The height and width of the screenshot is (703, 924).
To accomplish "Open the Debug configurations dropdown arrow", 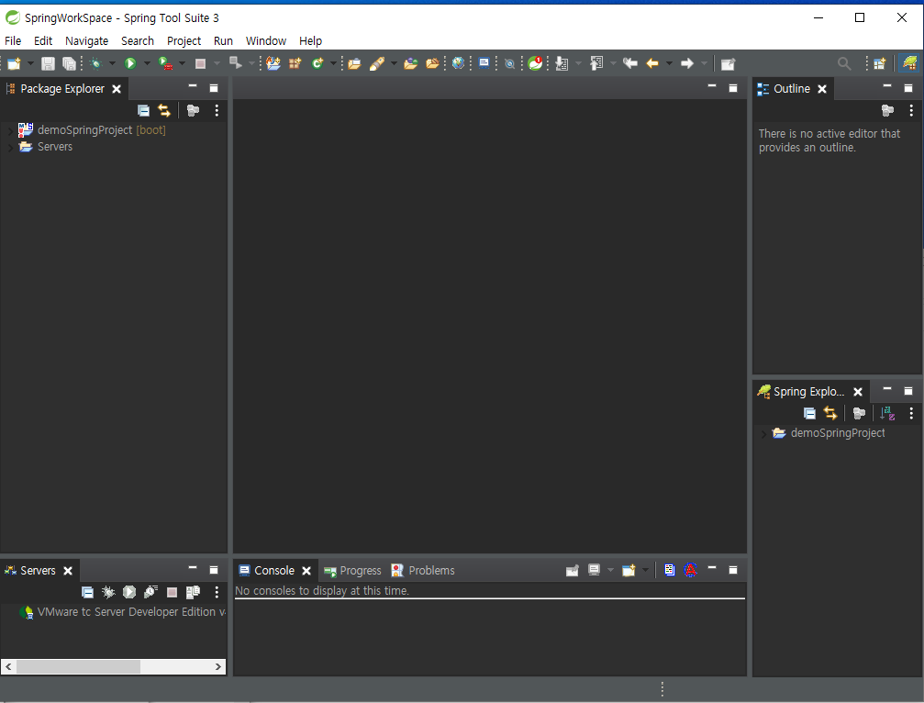I will [112, 63].
